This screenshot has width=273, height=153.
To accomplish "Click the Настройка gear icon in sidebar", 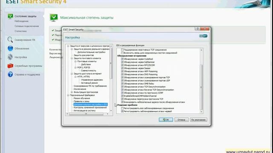I will coord(10,57).
